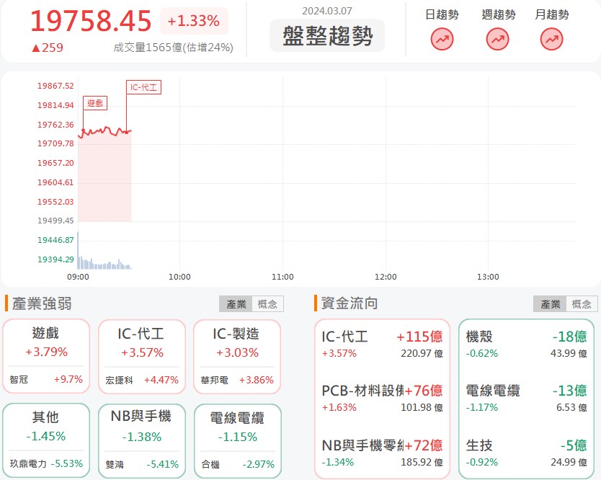
Task: Click the 19867.52 price axis label
Action: click(x=55, y=86)
